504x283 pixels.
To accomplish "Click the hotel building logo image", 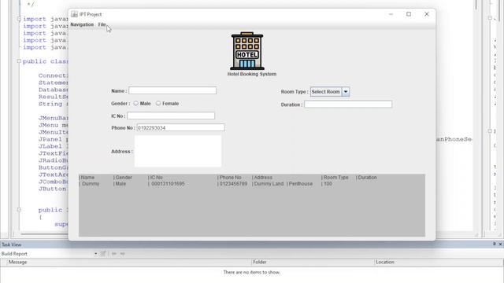I will pos(247,50).
